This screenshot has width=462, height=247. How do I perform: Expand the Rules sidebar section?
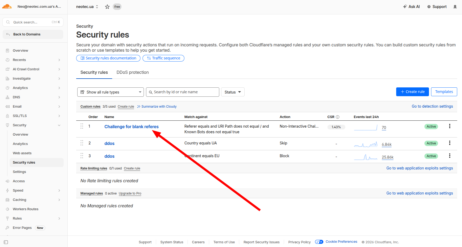[x=59, y=218]
